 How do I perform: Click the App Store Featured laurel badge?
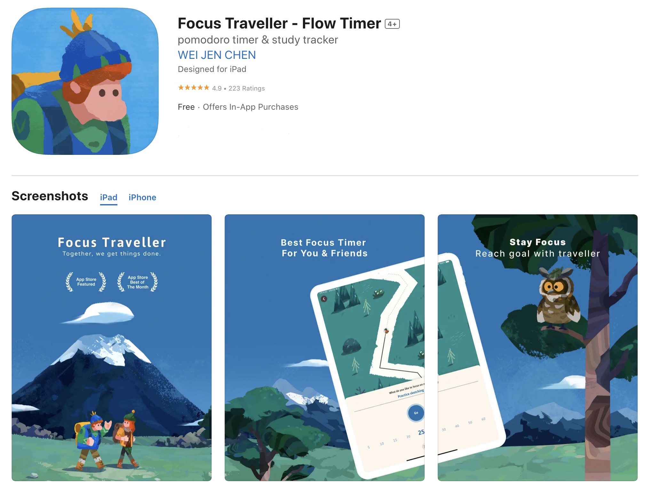(86, 282)
